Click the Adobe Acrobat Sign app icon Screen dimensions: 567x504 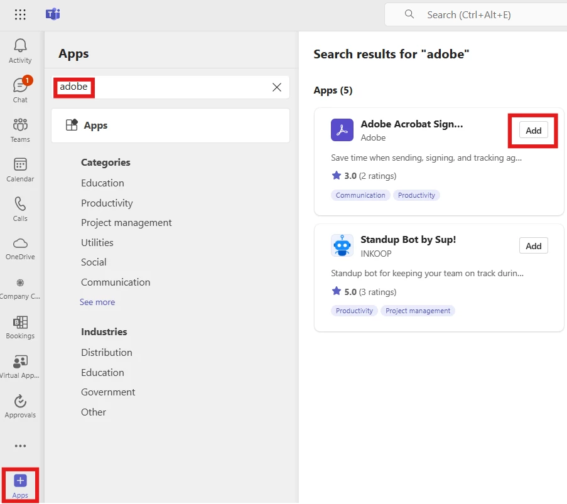342,130
